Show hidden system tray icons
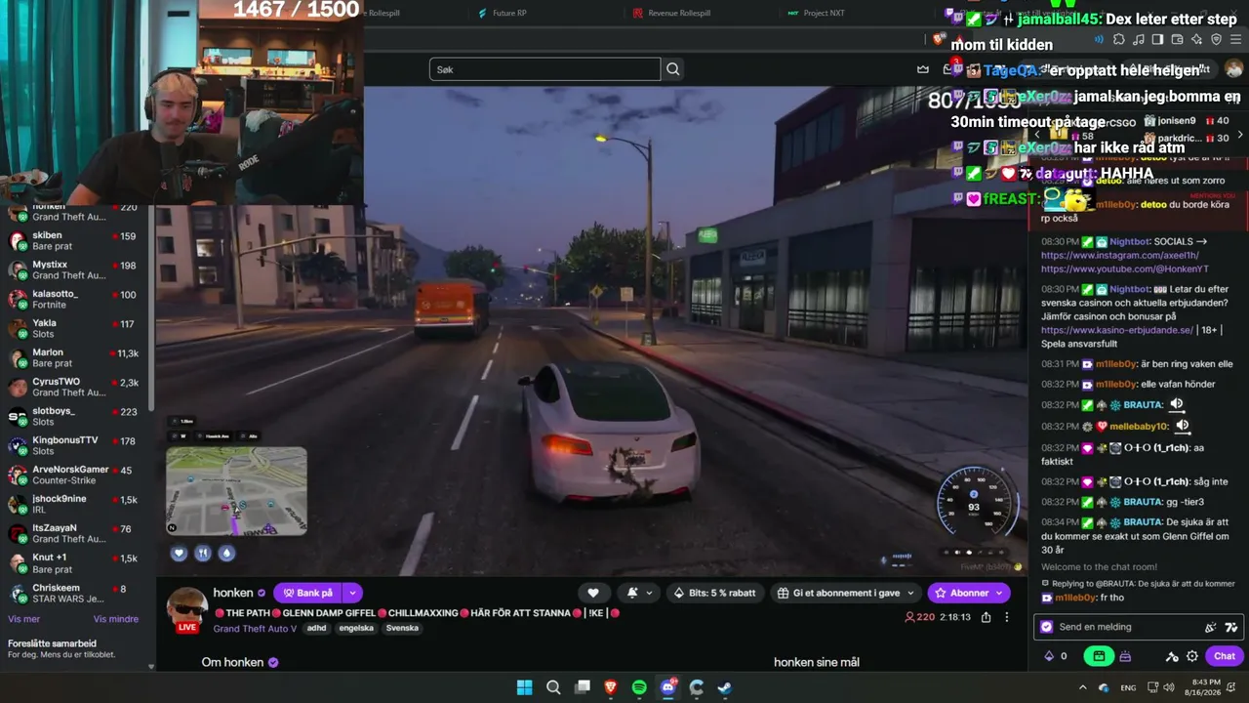Viewport: 1249px width, 703px height. 1082,687
